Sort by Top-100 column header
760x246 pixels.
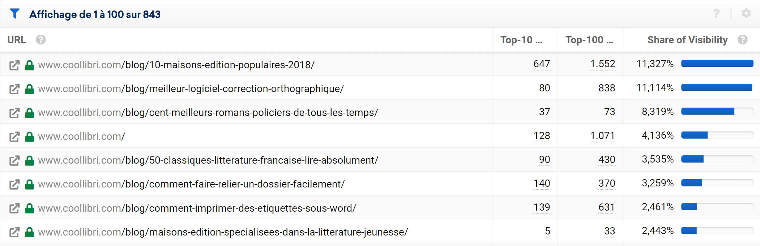click(589, 40)
